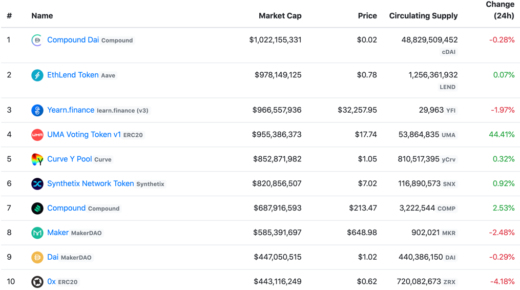Select market cap $447,050,515
This screenshot has width=520, height=290.
pos(278,258)
